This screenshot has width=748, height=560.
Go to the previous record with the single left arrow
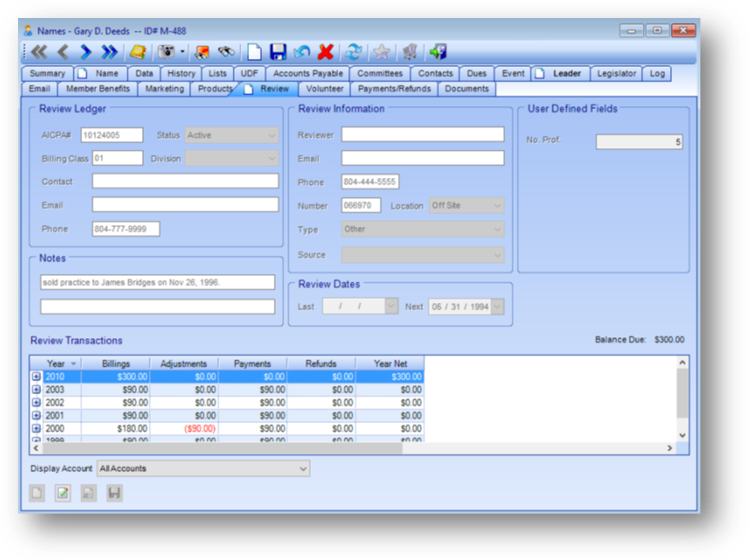click(63, 52)
